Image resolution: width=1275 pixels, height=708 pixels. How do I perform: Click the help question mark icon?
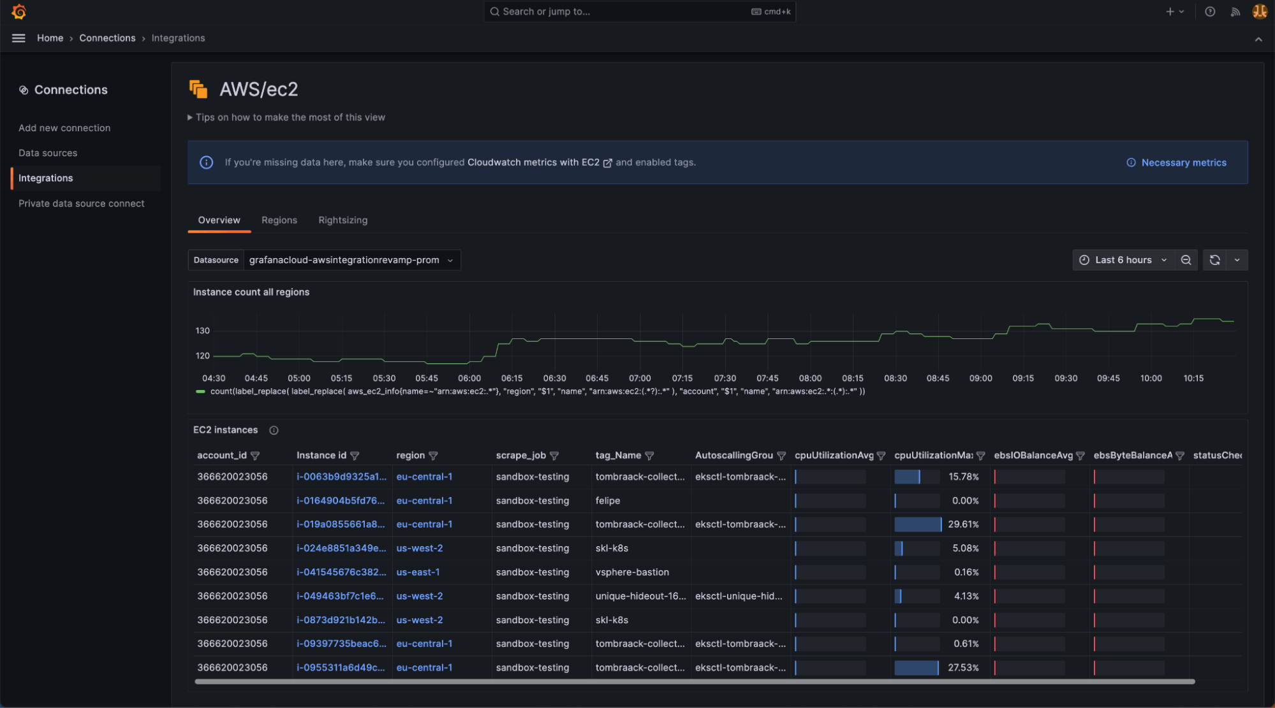click(1209, 11)
